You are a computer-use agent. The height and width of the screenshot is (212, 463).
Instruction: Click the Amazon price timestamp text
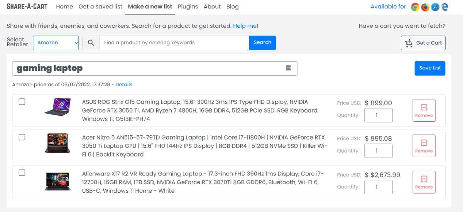pyautogui.click(x=61, y=84)
